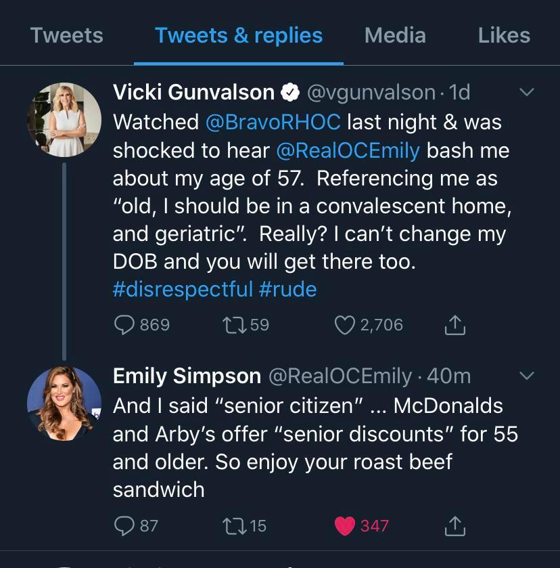Like Vicki Gunvalson's tweet
The image size is (560, 568).
coord(345,326)
